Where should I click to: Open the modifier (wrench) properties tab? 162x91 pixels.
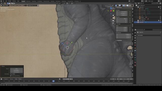tap(135, 51)
